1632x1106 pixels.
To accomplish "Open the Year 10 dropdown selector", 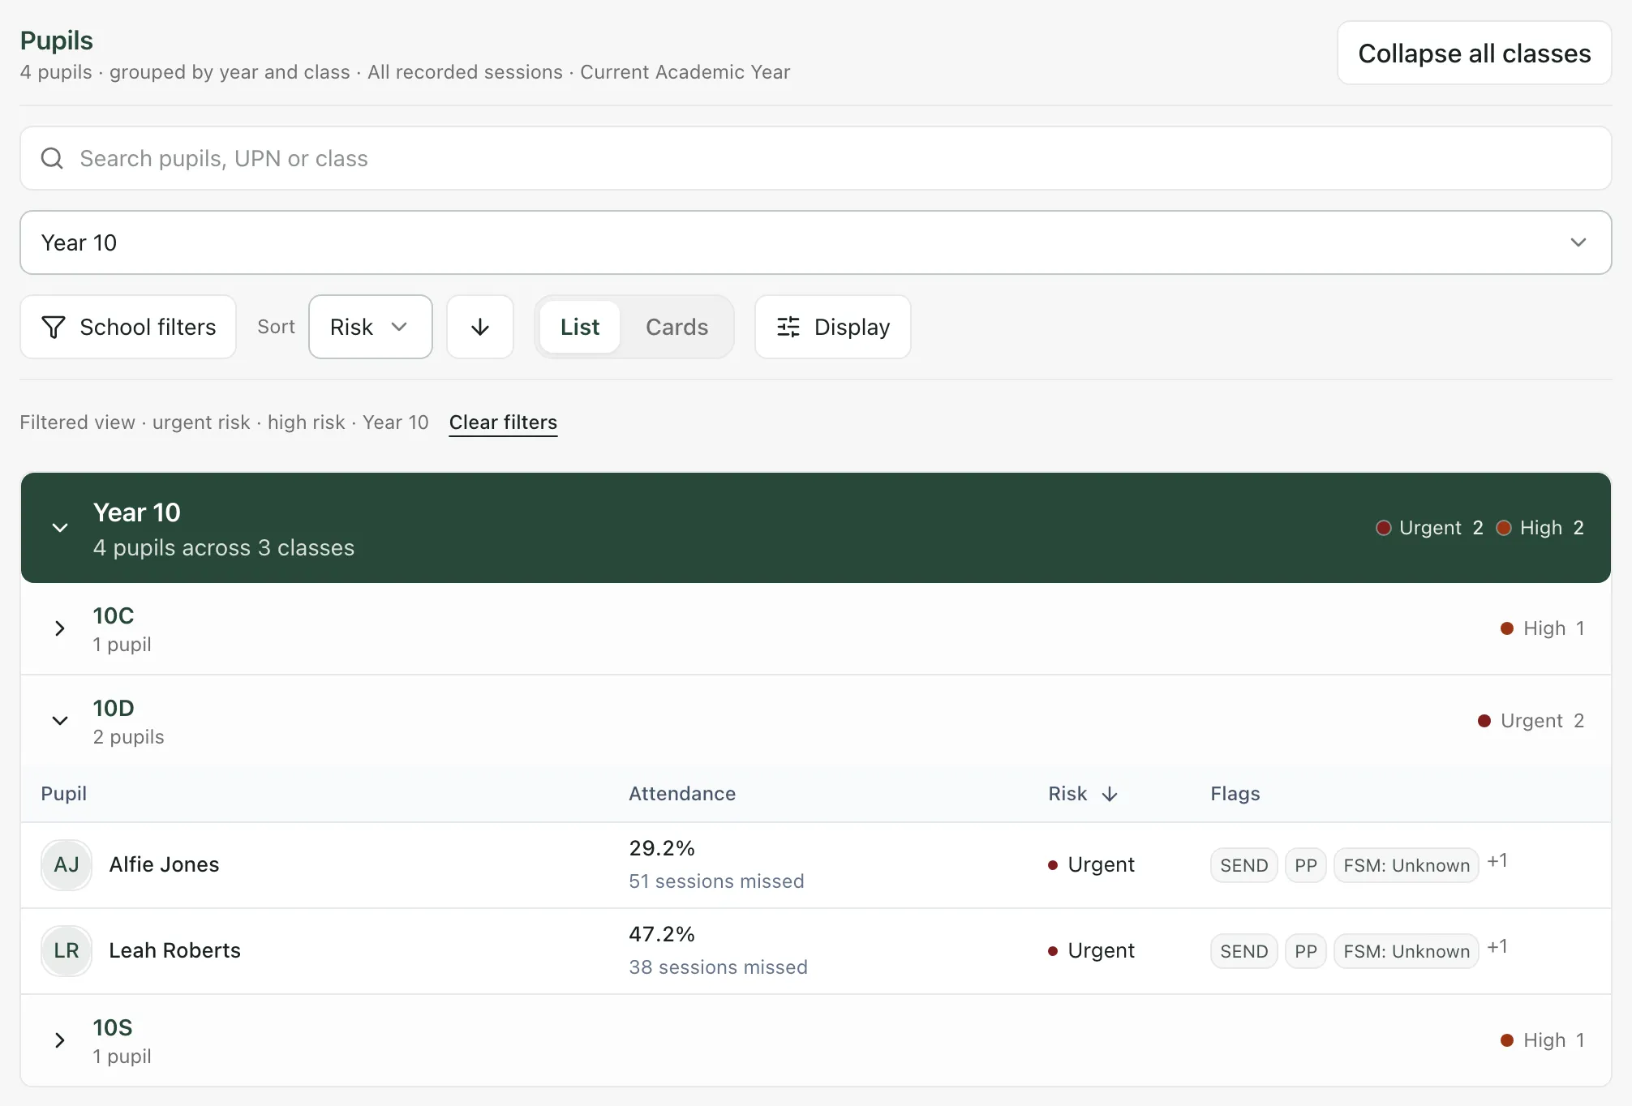I will 815,242.
